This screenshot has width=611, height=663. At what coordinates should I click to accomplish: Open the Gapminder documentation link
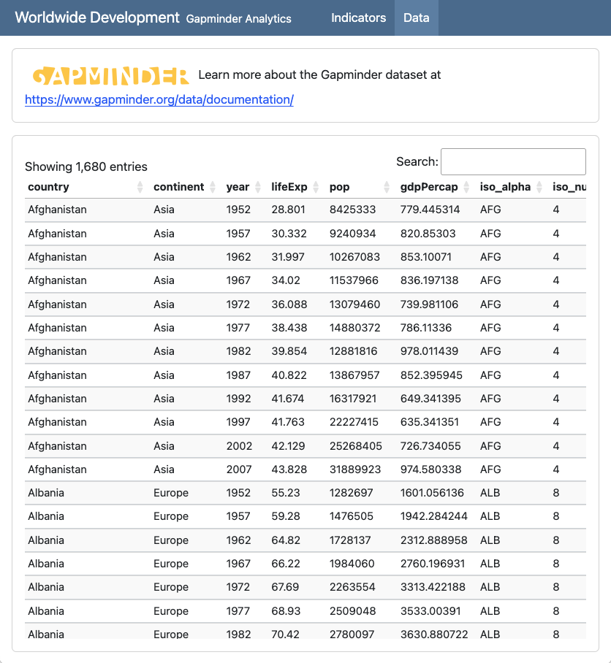pos(159,99)
